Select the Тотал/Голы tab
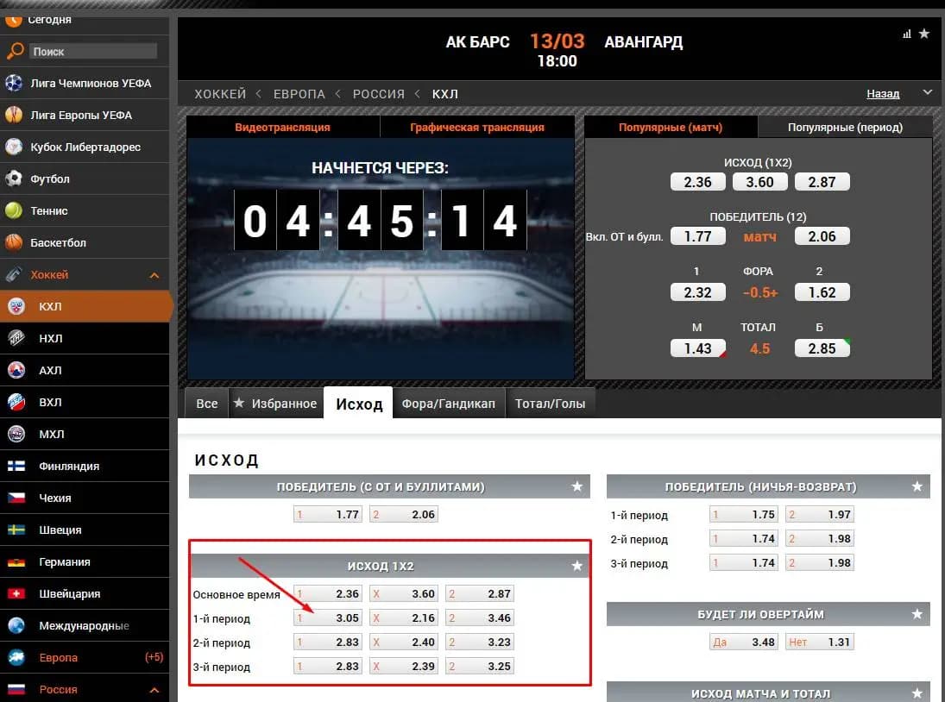This screenshot has height=702, width=945. point(550,404)
